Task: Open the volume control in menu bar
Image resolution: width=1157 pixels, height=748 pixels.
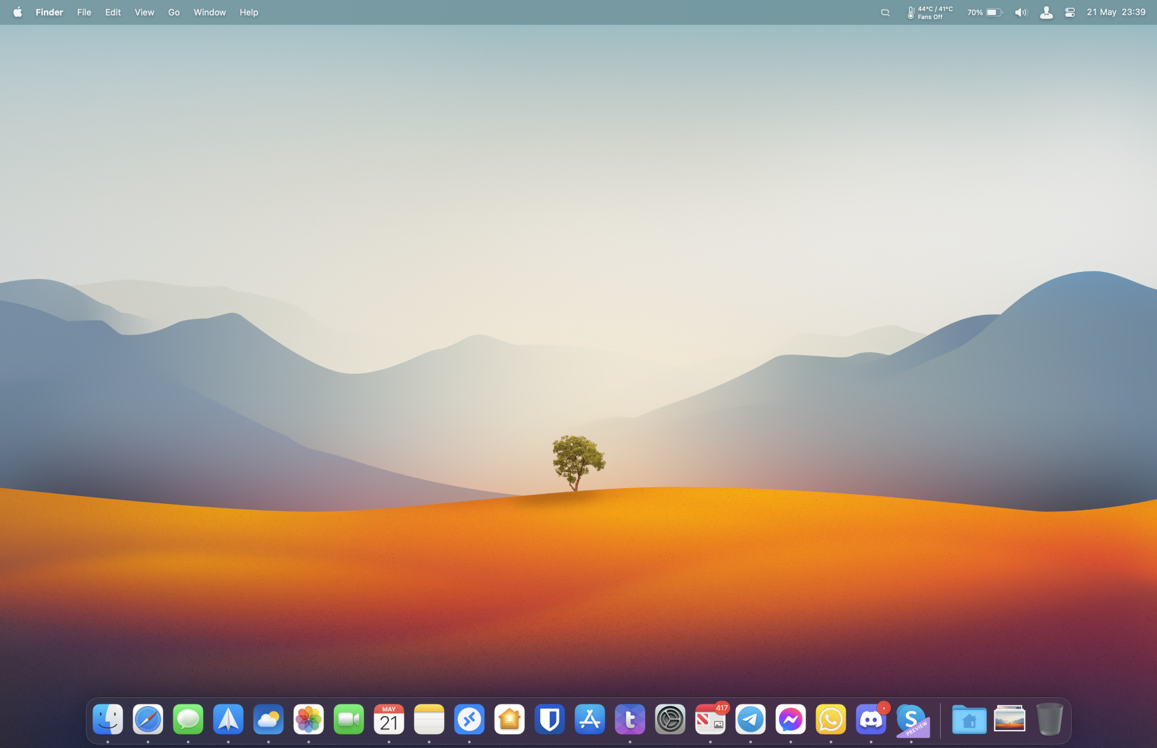Action: [1020, 12]
